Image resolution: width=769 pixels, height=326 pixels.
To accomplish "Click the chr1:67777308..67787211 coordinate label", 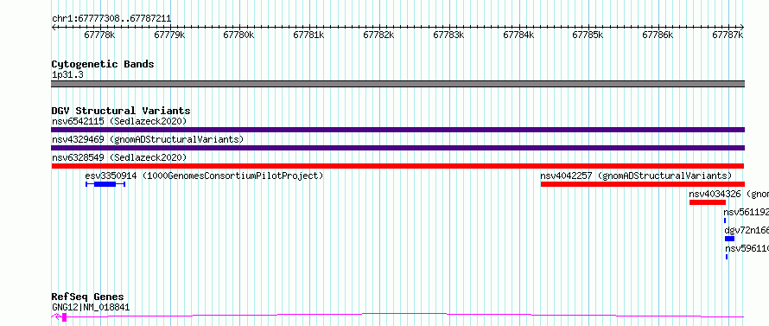I will click(x=111, y=19).
